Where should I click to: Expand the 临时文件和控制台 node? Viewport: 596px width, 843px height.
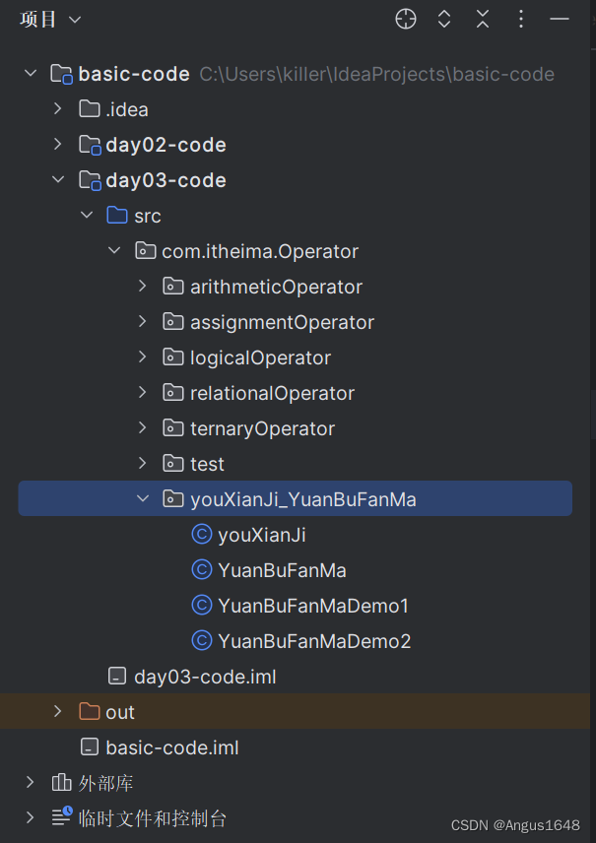[x=31, y=818]
